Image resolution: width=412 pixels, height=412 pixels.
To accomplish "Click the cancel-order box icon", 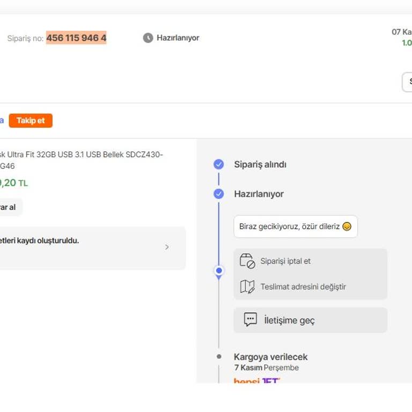I will 247,261.
